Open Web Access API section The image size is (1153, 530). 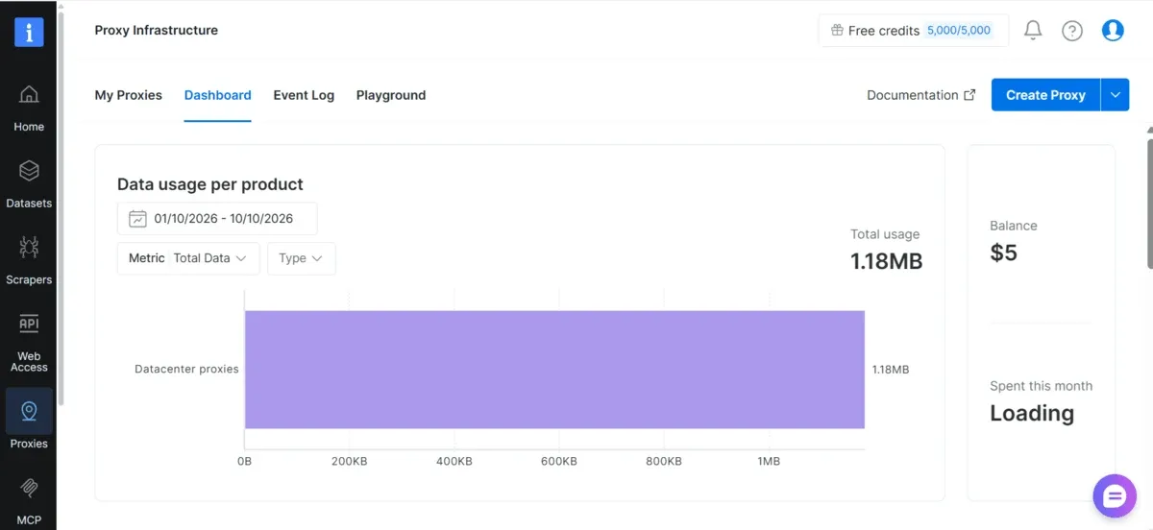[x=29, y=343]
